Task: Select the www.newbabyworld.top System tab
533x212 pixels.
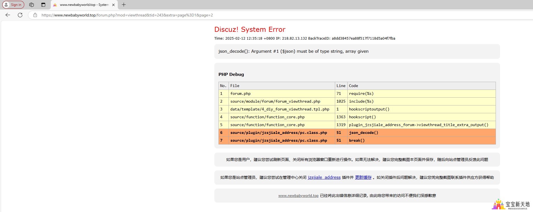Action: click(x=84, y=5)
